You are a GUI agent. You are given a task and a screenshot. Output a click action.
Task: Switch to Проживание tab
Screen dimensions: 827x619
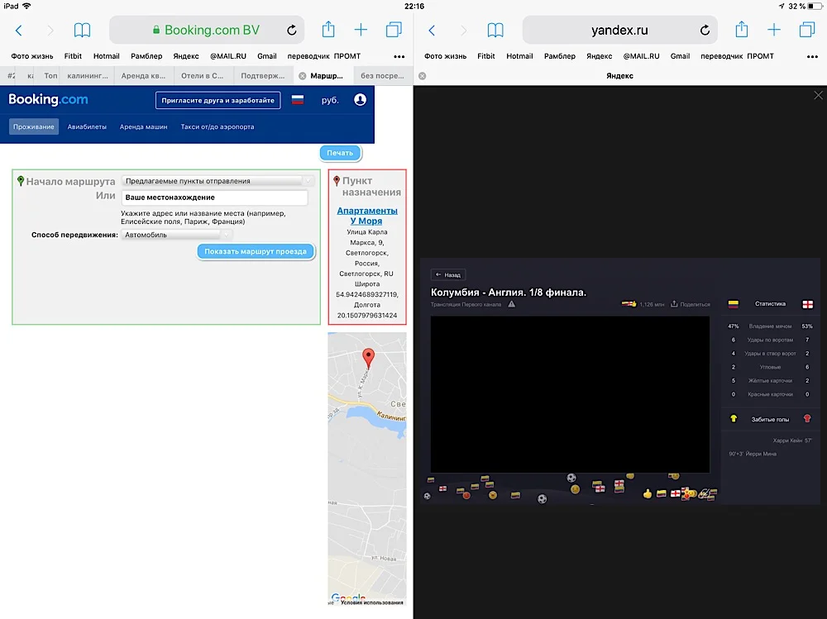(x=34, y=126)
